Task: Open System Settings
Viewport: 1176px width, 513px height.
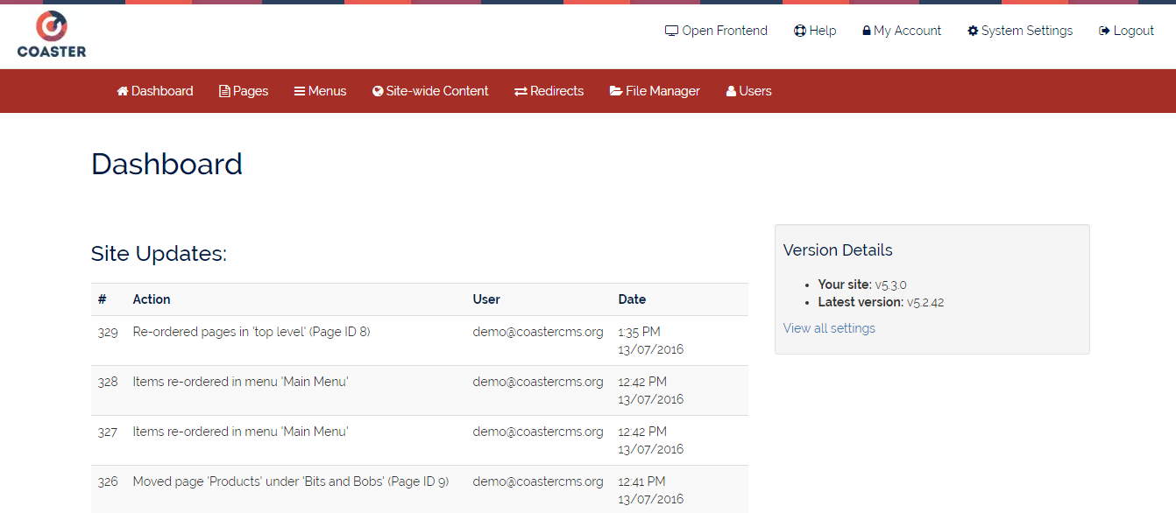Action: 1020,31
